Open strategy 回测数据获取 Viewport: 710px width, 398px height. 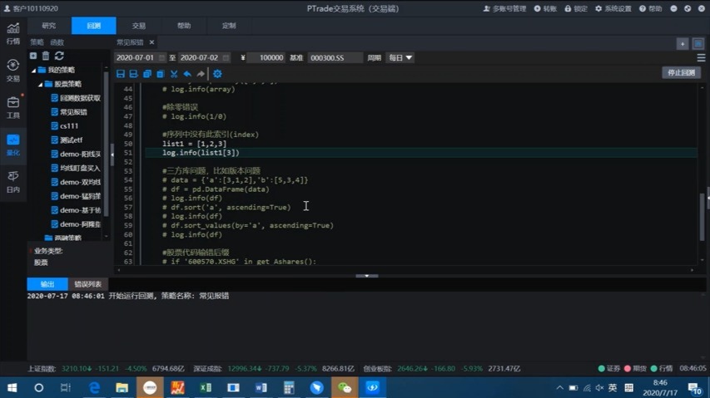[76, 98]
